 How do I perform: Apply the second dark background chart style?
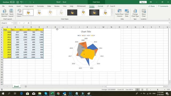[x=94, y=13]
